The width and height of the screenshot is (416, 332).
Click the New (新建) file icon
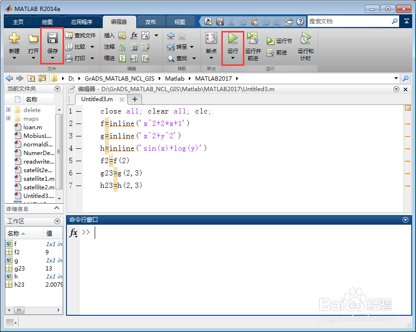pyautogui.click(x=14, y=38)
